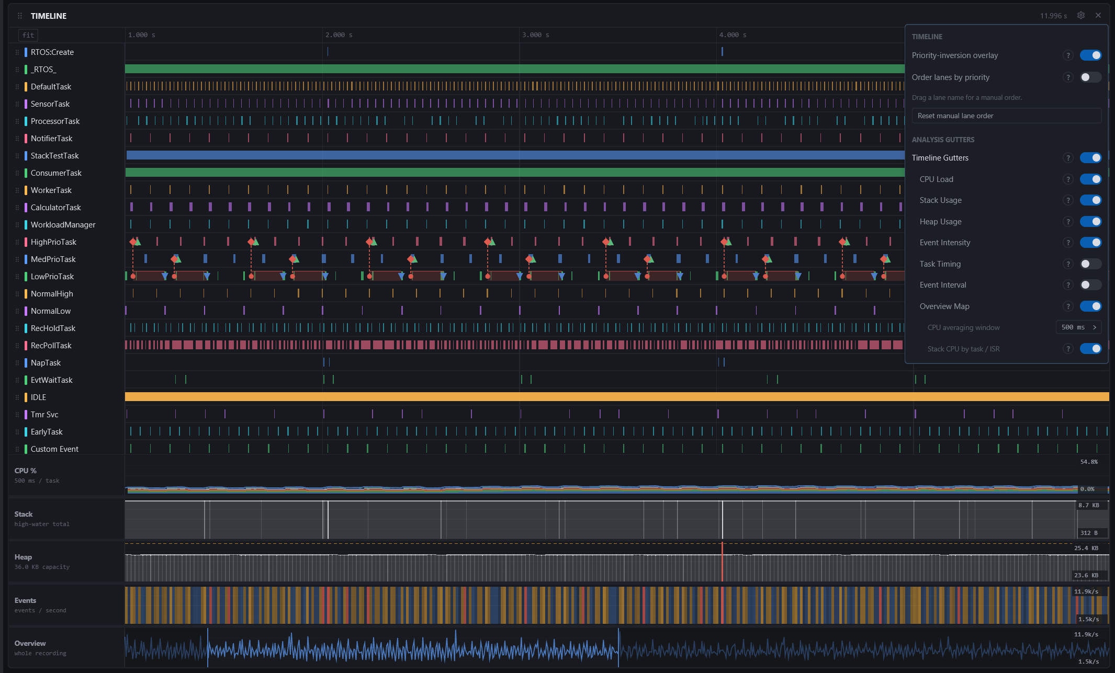Click the LowPrioTask lane drag handle
Image resolution: width=1115 pixels, height=673 pixels.
point(17,277)
